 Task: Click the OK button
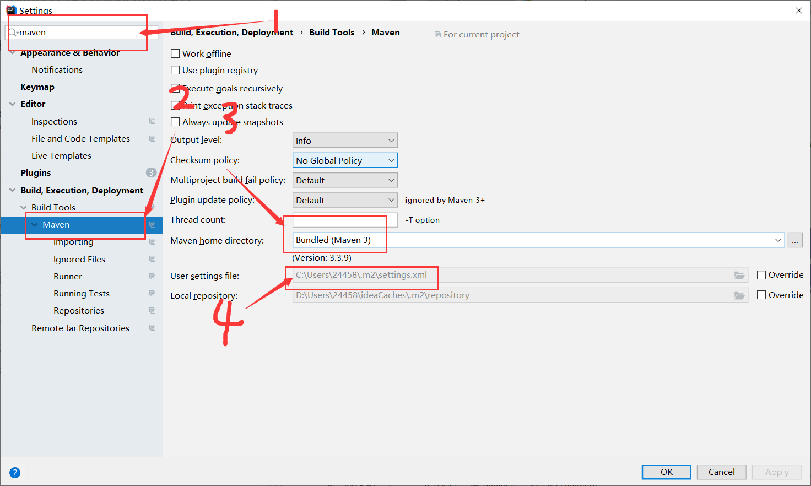(x=667, y=472)
